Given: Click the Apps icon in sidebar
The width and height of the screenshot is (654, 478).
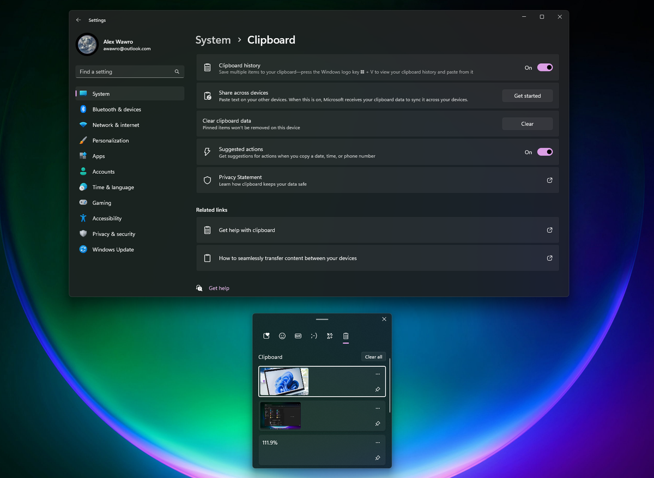Looking at the screenshot, I should 83,156.
